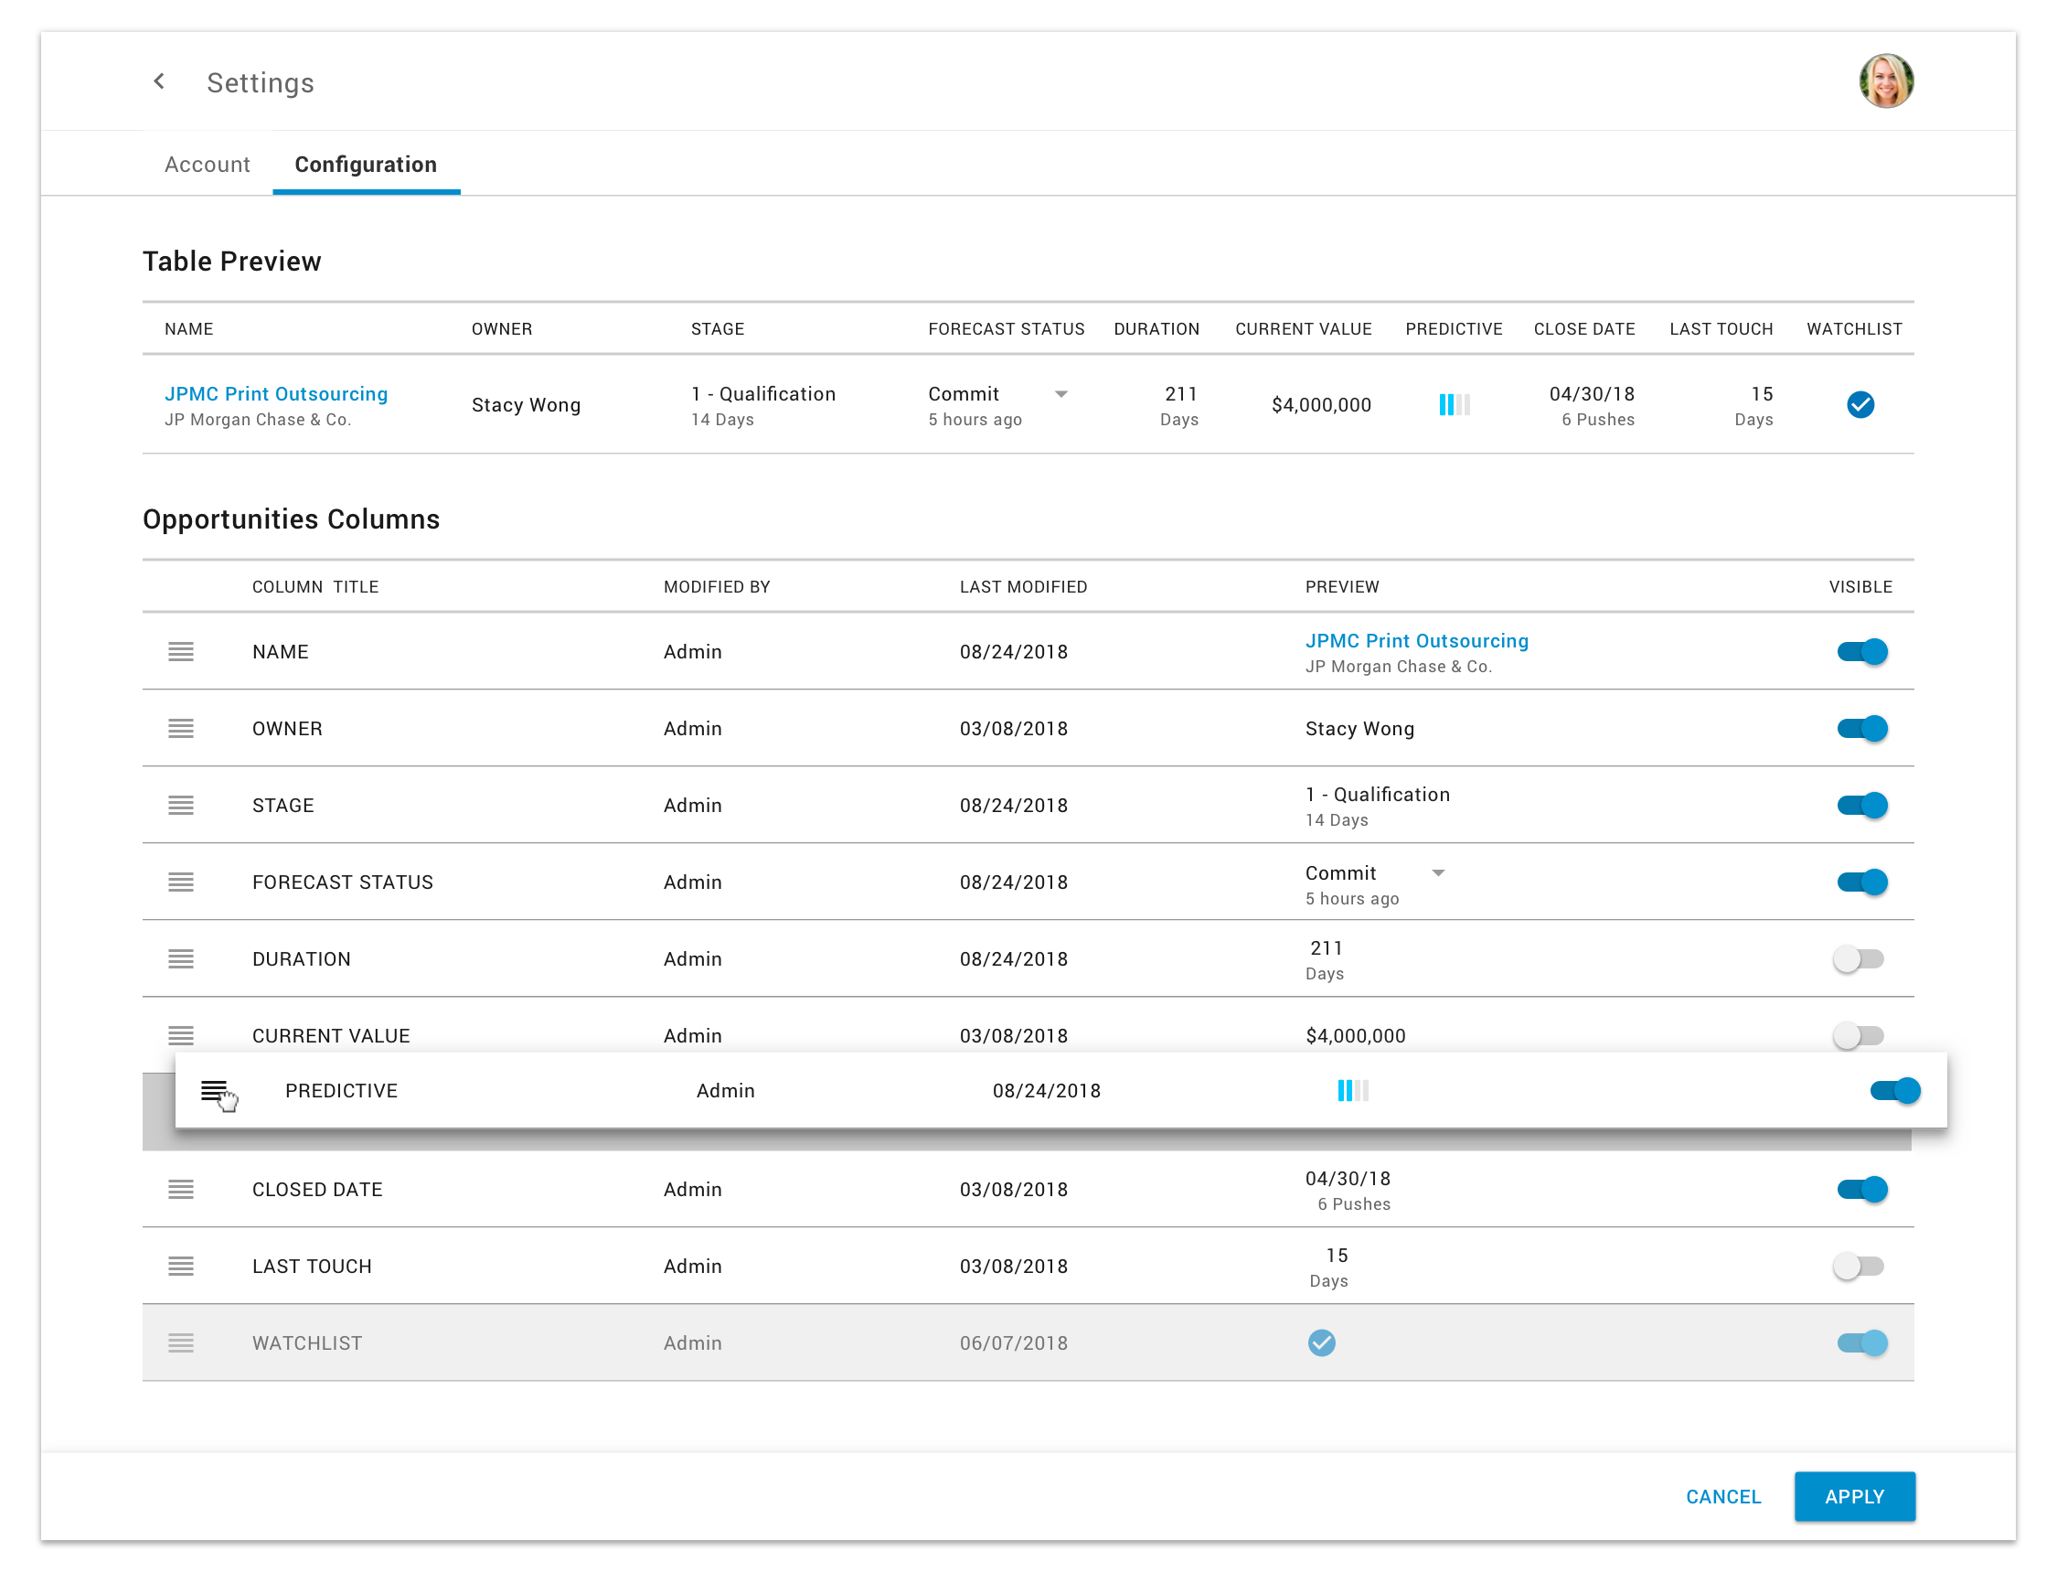The height and width of the screenshot is (1572, 2057).
Task: Click the drag handle for STAGE row
Action: [x=180, y=805]
